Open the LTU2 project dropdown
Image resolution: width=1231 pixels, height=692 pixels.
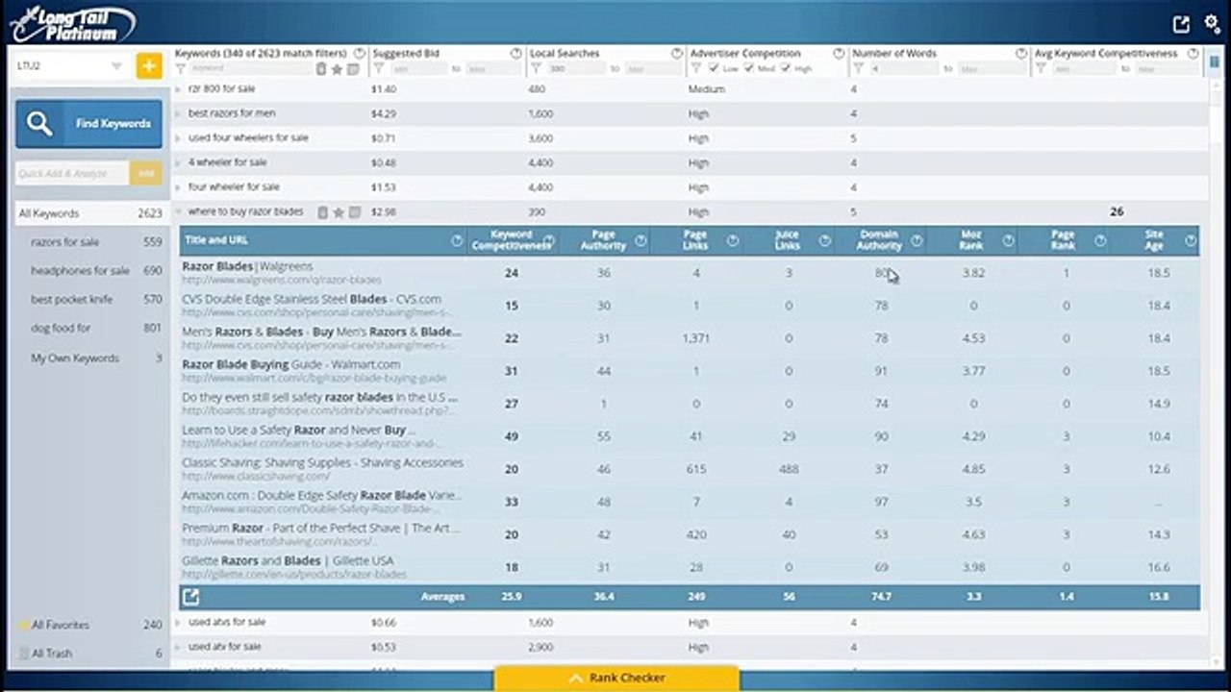[71, 66]
